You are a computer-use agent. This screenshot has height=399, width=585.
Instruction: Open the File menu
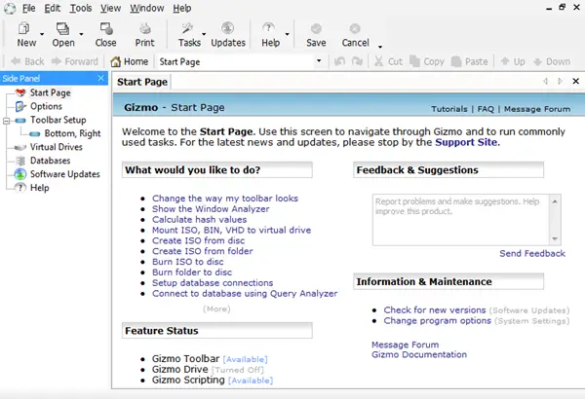[28, 8]
